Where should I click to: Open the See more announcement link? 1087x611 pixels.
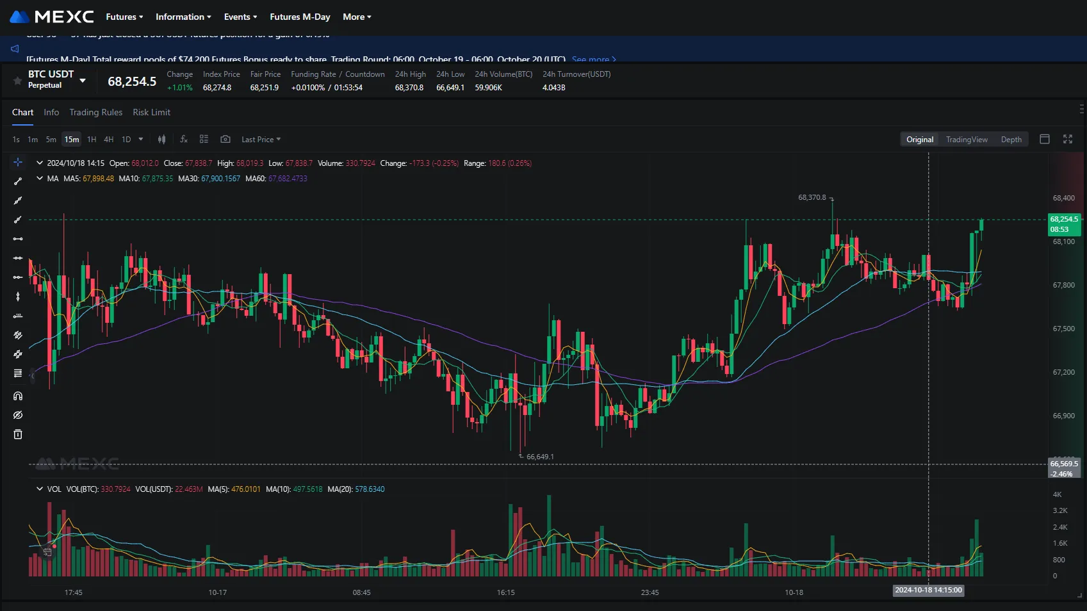(593, 59)
